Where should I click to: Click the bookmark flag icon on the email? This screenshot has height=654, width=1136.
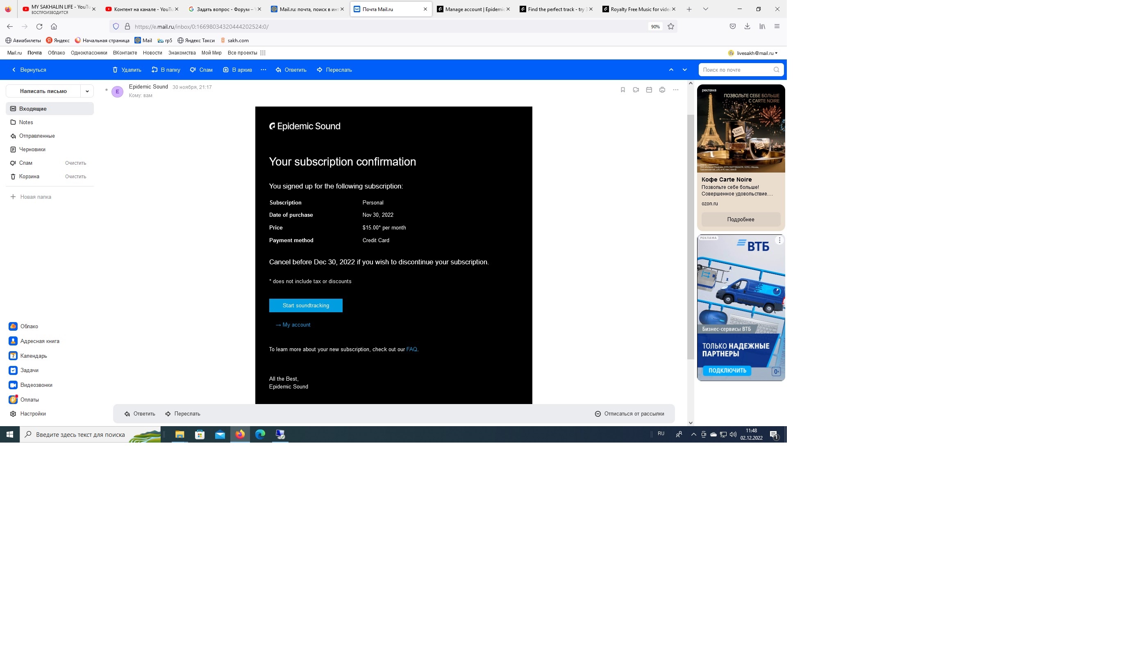(x=623, y=90)
